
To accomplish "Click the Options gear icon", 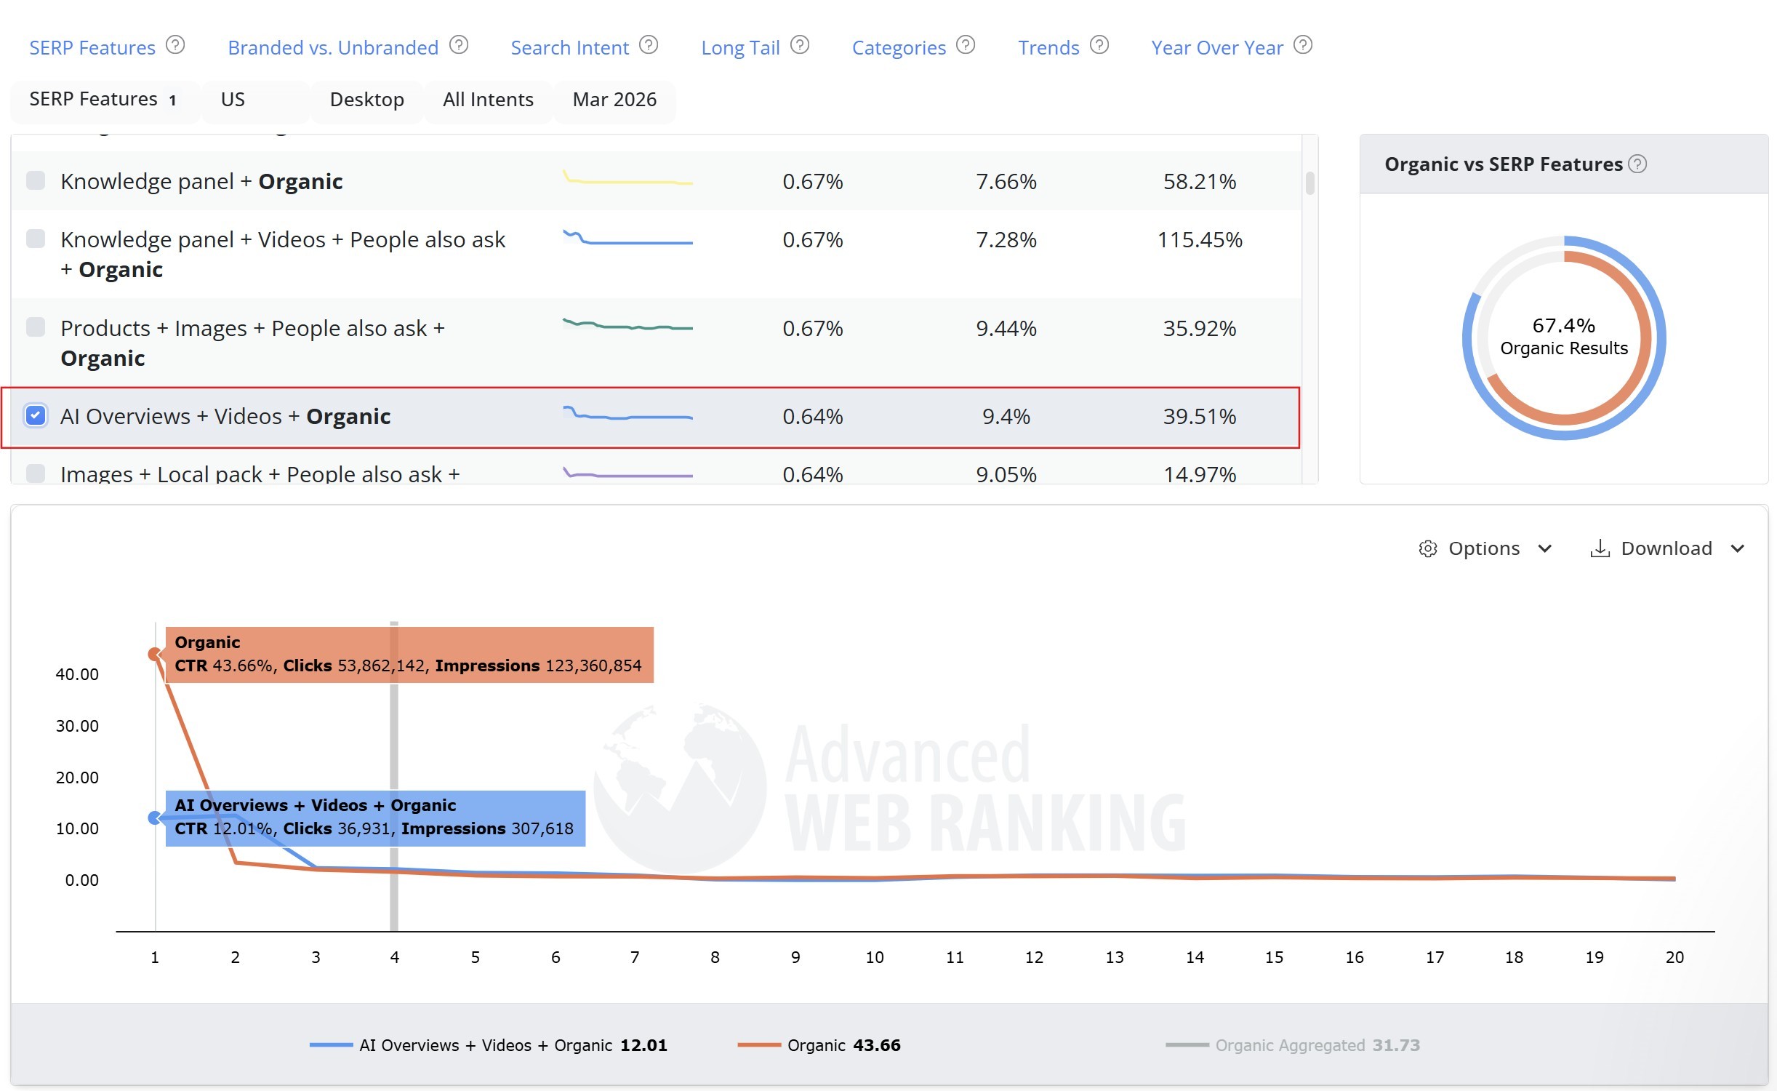I will [1428, 549].
